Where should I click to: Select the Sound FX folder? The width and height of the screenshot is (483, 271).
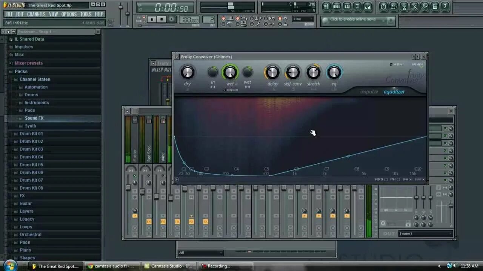coord(34,118)
